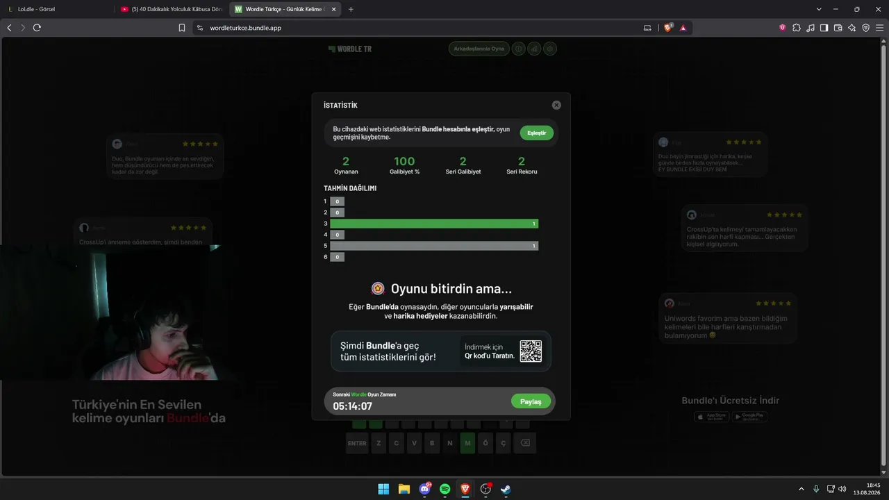This screenshot has height=500, width=889.
Task: Click the microphone icon in system tray
Action: (816, 489)
